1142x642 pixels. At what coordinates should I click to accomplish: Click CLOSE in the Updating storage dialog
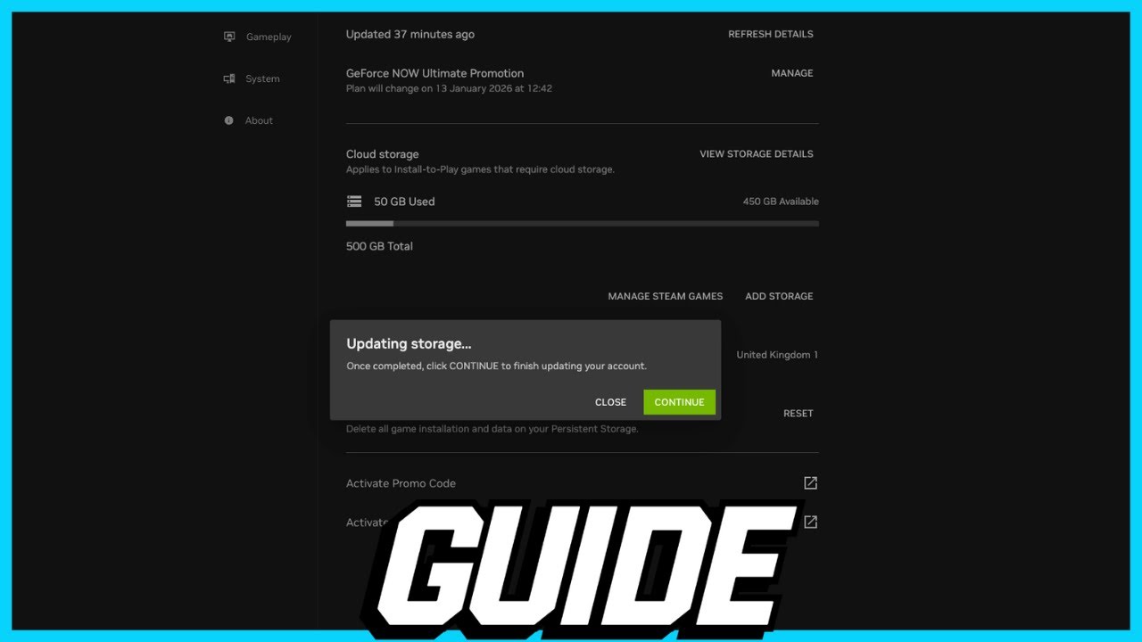pyautogui.click(x=611, y=402)
